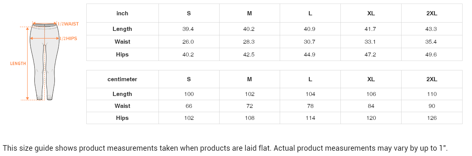Click the 28.3 waist value for size M
This screenshot has width=472, height=156.
[249, 42]
